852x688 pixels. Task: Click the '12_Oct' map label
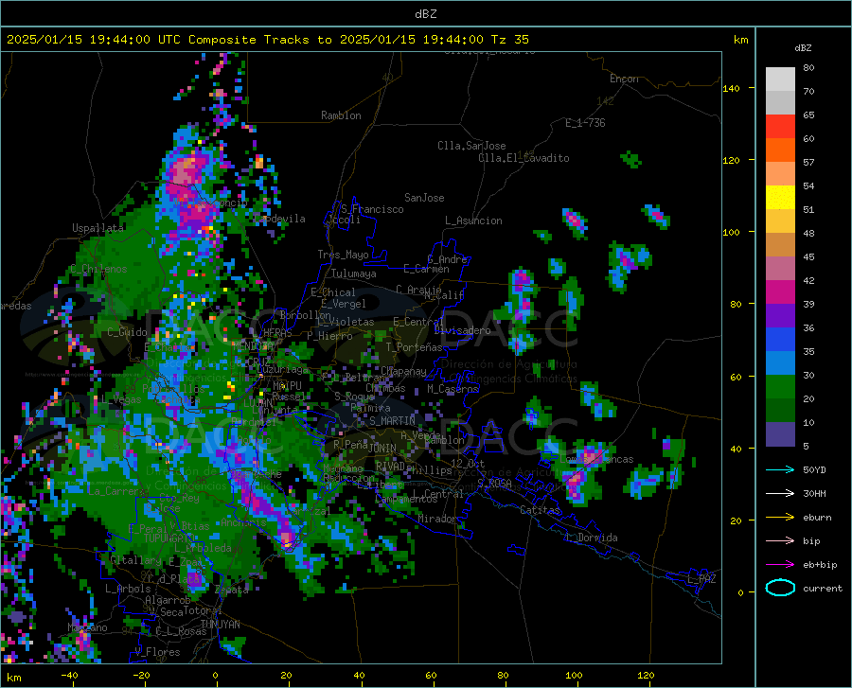[468, 463]
